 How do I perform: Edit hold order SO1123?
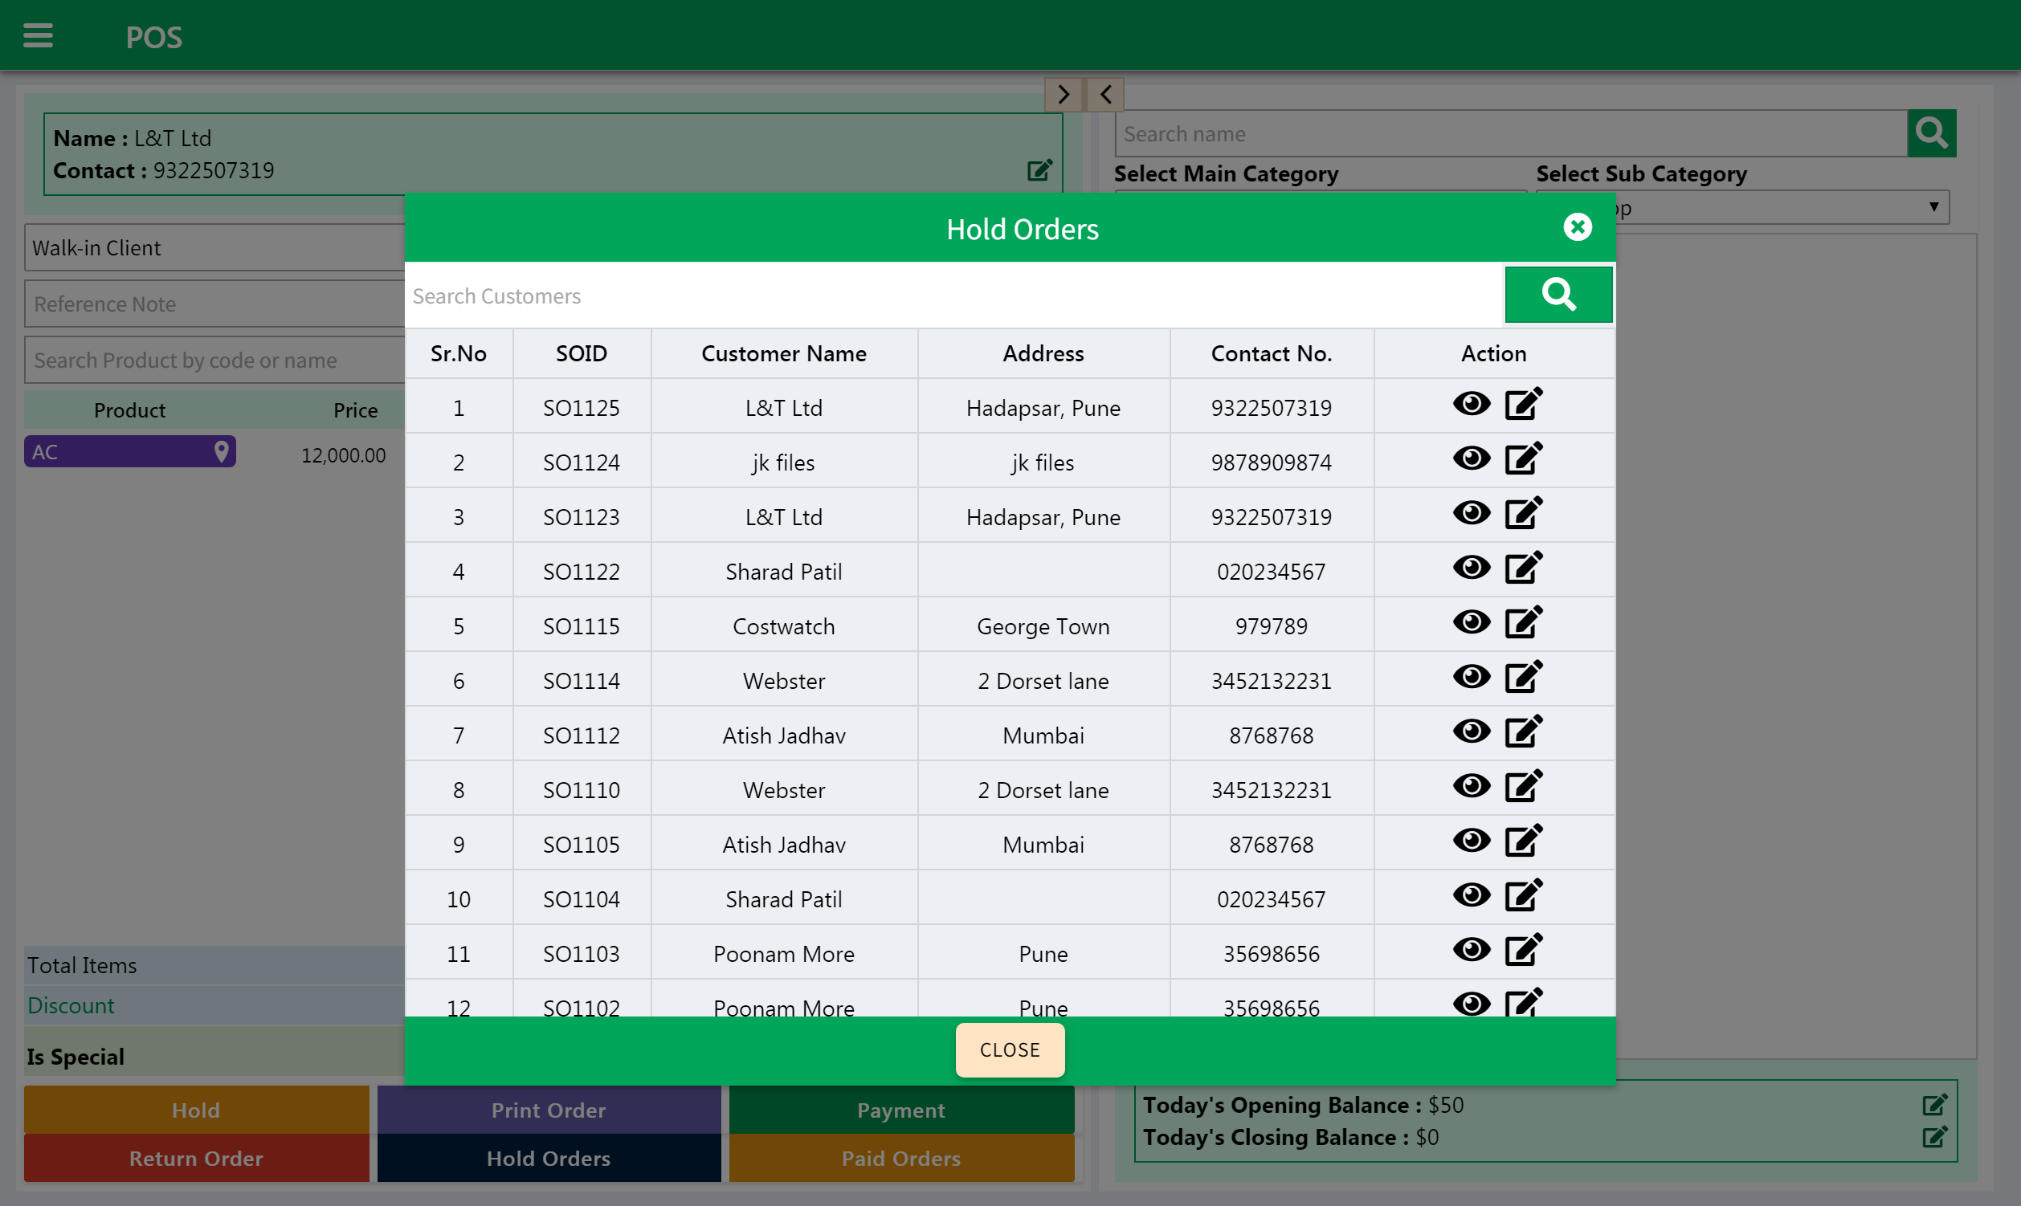tap(1523, 513)
